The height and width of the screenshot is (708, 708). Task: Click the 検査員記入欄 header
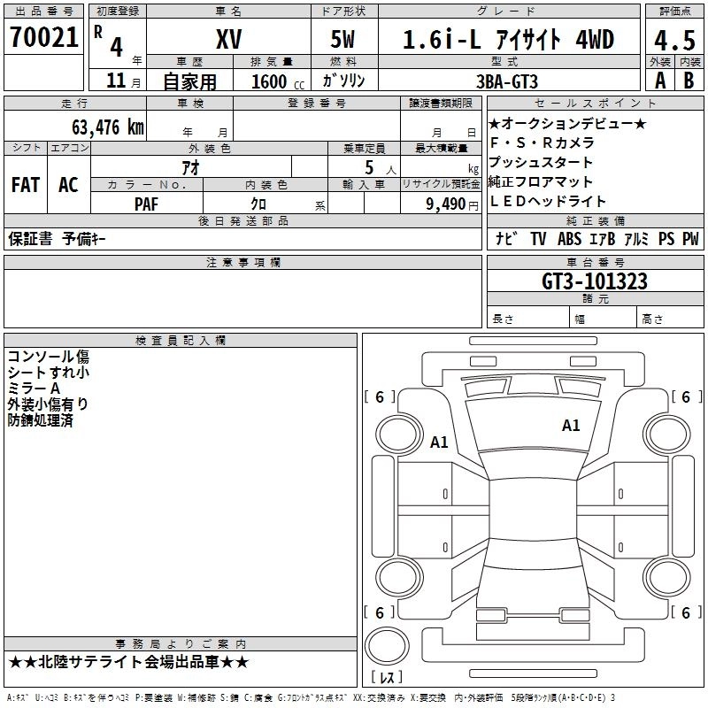tap(181, 341)
